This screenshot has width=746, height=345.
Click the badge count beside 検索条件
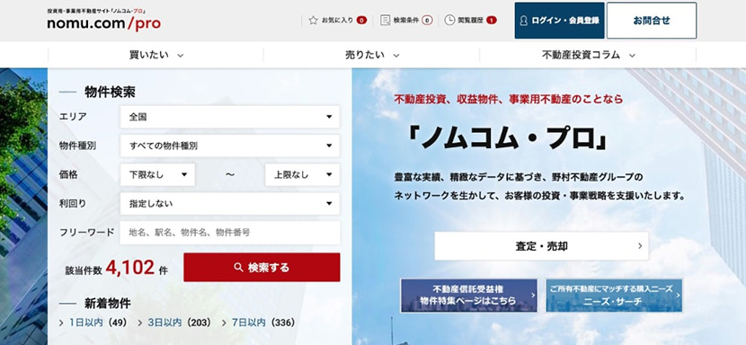427,20
